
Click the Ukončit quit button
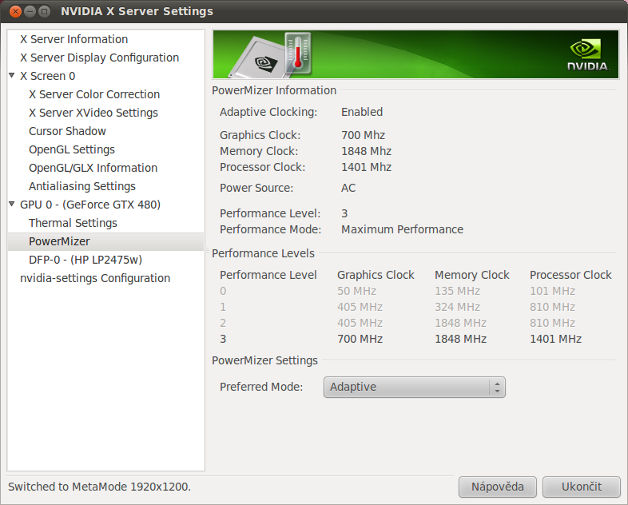coord(581,487)
